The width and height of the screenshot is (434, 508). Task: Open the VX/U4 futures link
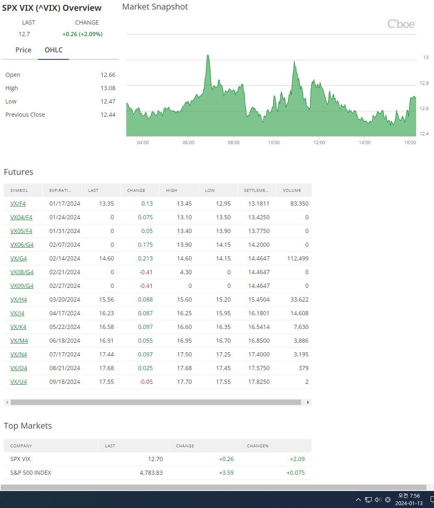pos(19,382)
